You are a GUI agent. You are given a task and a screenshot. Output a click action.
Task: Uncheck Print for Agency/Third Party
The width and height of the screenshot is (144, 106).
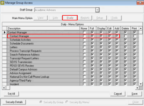(135, 80)
